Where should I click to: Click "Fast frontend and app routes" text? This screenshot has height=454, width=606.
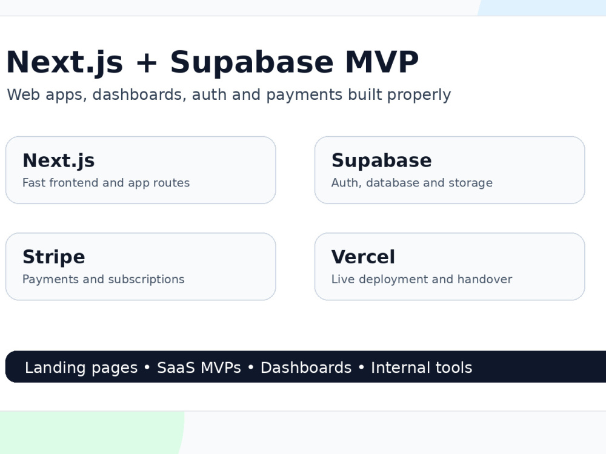tap(106, 183)
